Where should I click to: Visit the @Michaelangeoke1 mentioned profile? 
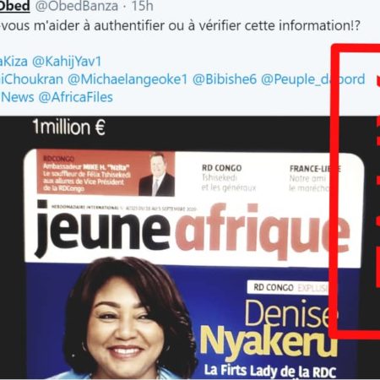[x=128, y=79]
